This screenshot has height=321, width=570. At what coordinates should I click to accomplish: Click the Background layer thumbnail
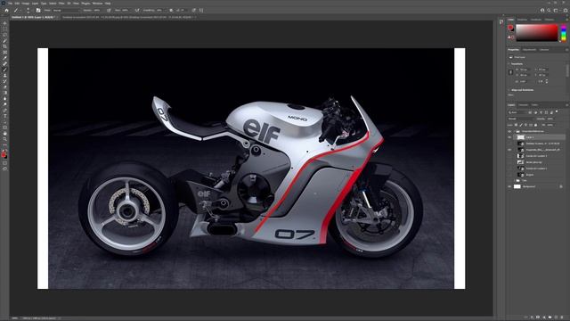tap(517, 186)
